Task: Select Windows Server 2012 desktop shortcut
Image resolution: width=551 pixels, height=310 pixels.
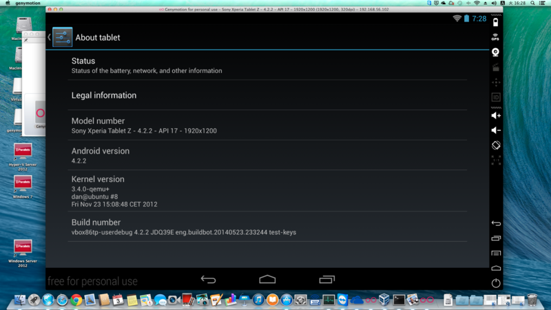Action: point(23,254)
